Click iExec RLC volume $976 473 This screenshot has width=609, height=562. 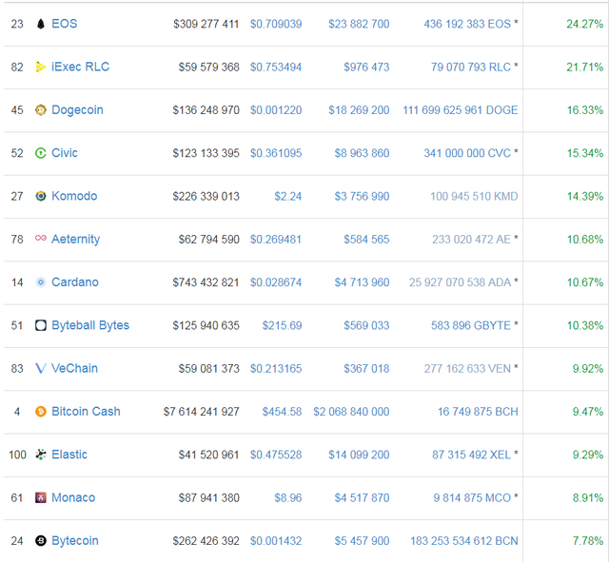366,68
